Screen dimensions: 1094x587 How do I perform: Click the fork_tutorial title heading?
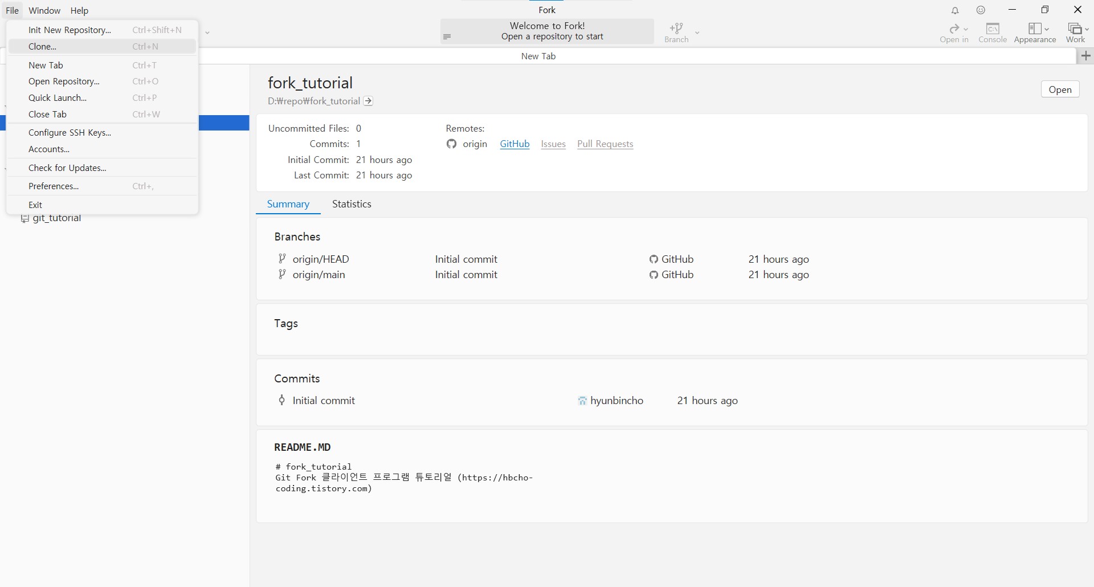[310, 83]
